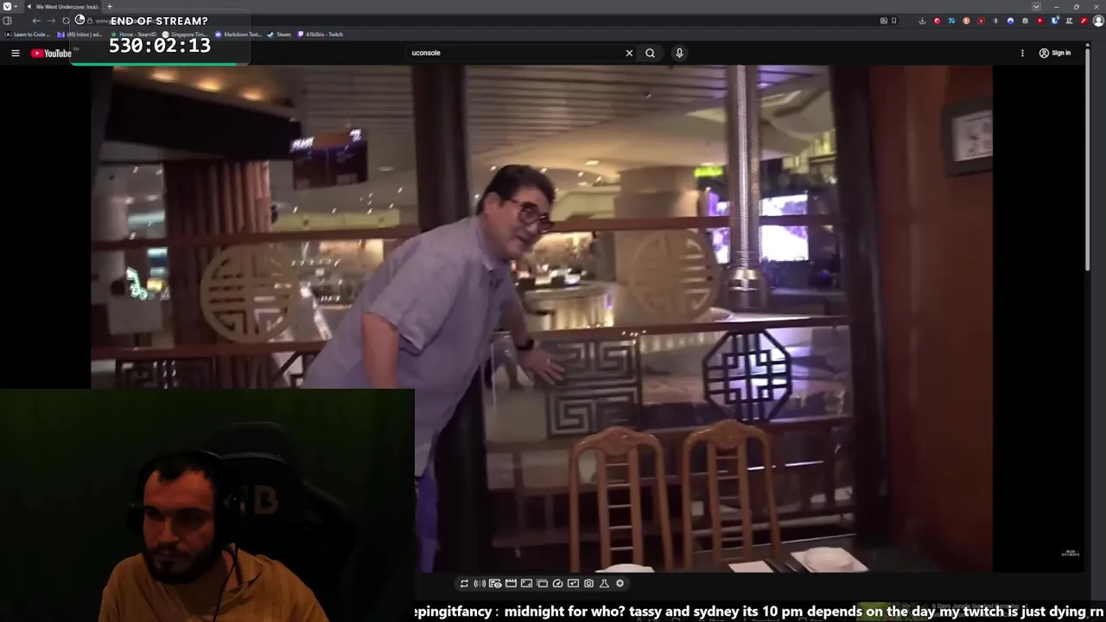Start voice search with the microphone
1106x622 pixels.
tap(679, 53)
